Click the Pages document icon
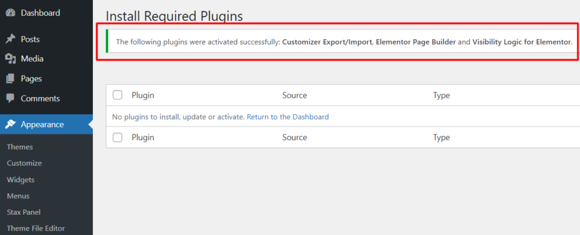 10,79
